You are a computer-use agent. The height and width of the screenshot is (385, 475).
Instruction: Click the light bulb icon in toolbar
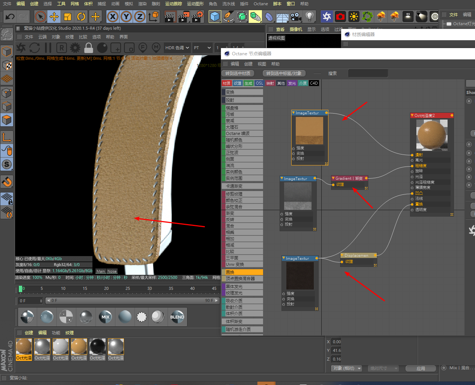pos(310,17)
